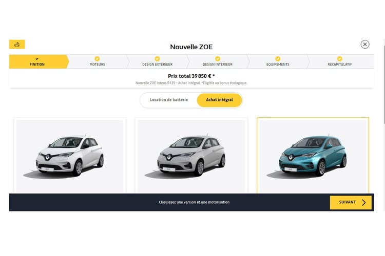This screenshot has width=385, height=256.
Task: Click the Suivant button
Action: point(351,202)
